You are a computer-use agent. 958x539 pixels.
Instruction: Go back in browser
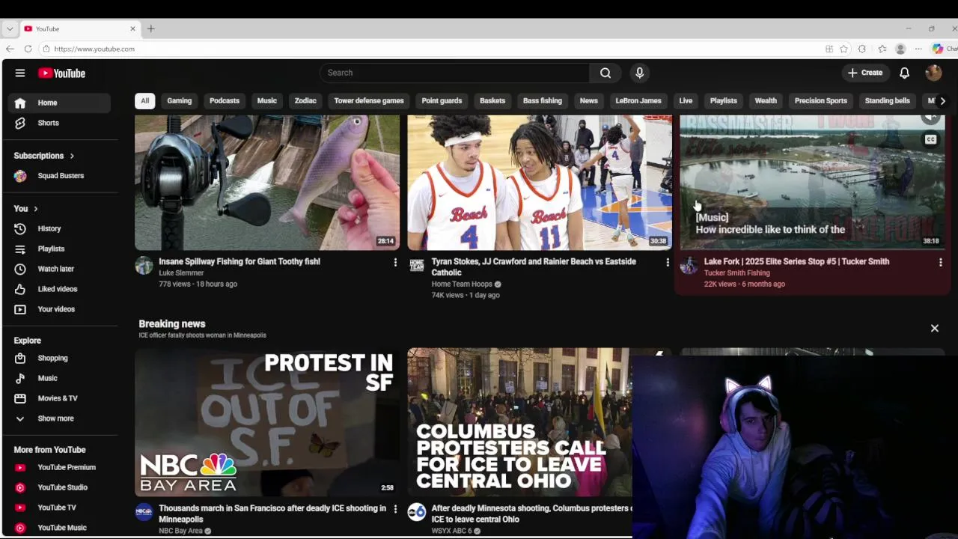pos(10,49)
